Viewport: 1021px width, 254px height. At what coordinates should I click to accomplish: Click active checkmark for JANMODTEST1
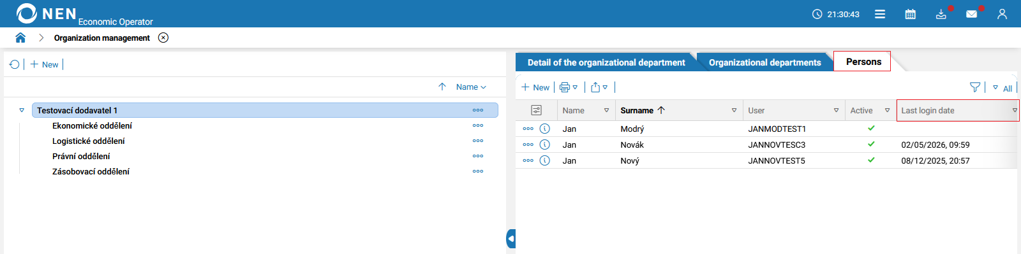(871, 128)
